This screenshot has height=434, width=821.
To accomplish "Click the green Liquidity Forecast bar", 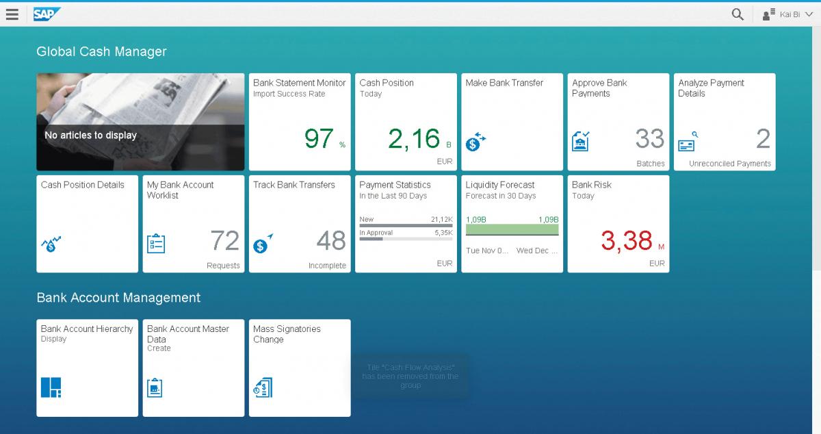I will pyautogui.click(x=512, y=230).
